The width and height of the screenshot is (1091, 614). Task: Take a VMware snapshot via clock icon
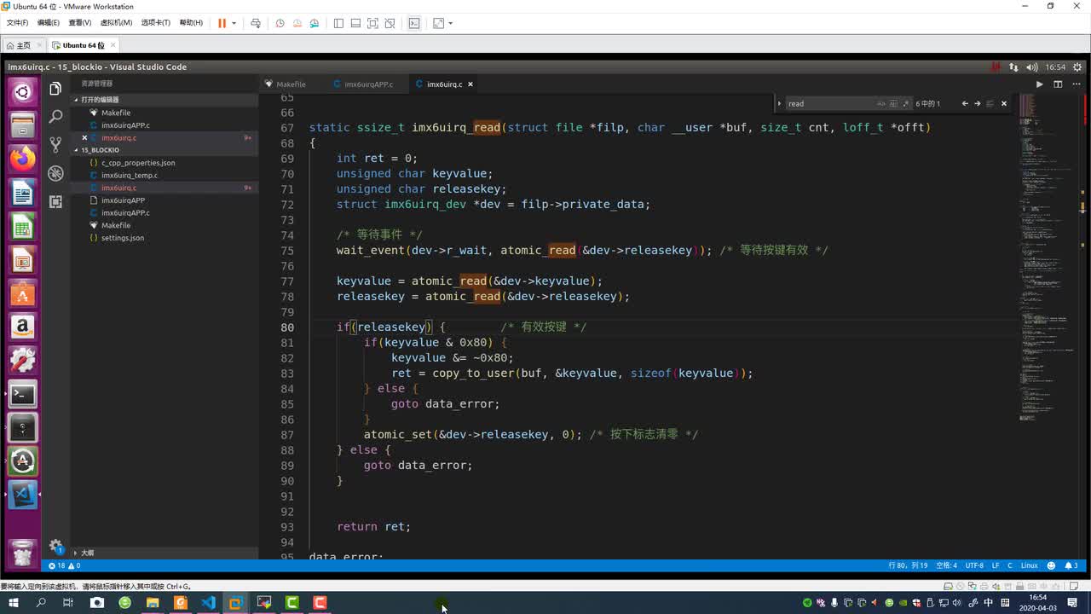coord(280,23)
